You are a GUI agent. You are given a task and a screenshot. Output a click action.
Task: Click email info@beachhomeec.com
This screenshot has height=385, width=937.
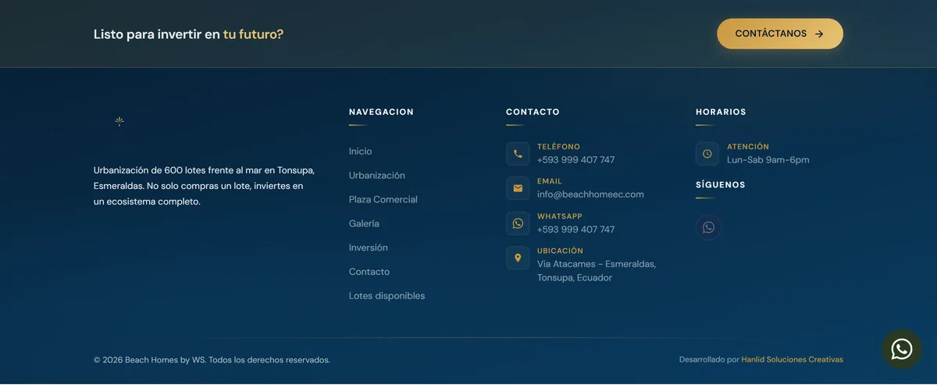tap(590, 194)
